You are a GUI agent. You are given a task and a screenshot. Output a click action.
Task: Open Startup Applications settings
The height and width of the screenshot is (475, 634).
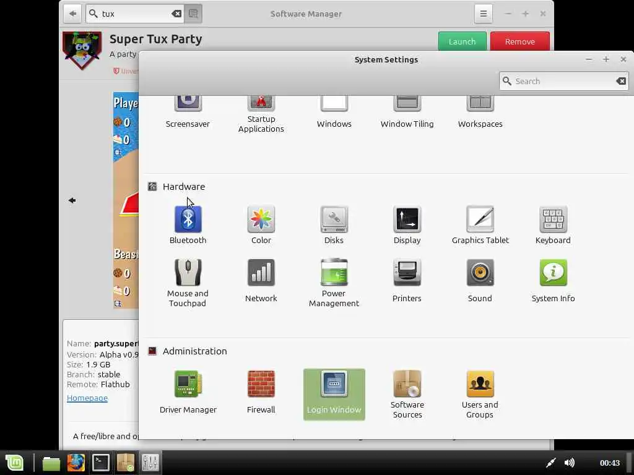(261, 114)
